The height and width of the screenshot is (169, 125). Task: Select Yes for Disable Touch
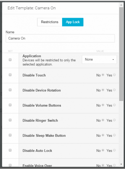tap(114, 75)
